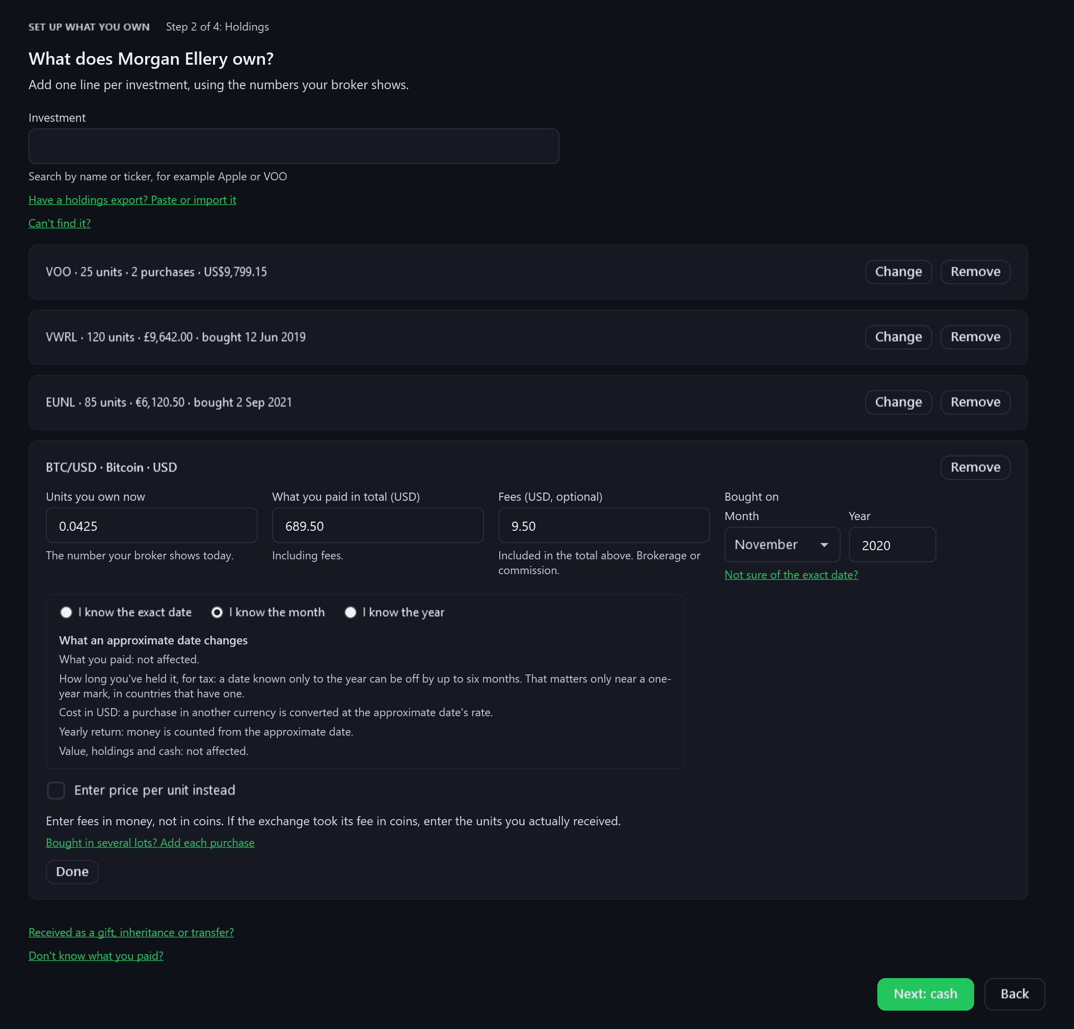This screenshot has width=1074, height=1029.
Task: Open "Bought in several lots?" link
Action: (x=150, y=843)
